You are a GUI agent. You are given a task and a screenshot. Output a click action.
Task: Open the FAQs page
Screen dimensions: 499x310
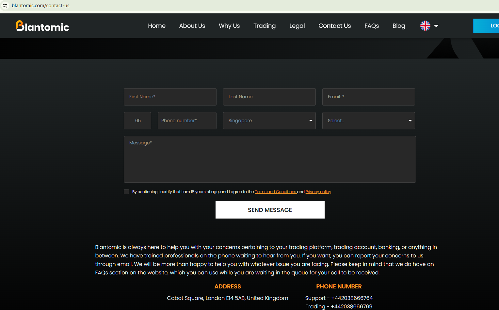pyautogui.click(x=372, y=26)
